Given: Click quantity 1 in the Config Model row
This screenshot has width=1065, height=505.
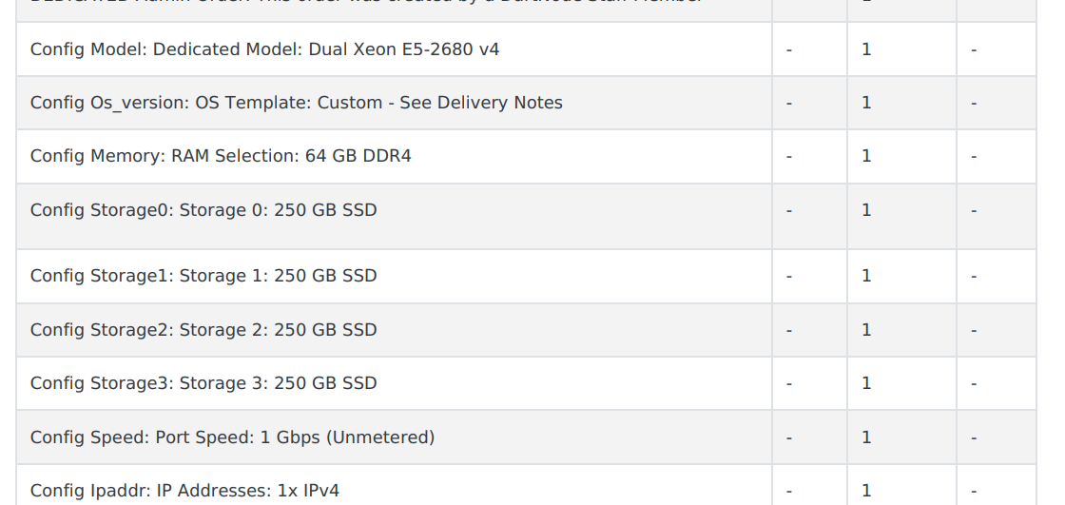Looking at the screenshot, I should point(866,49).
